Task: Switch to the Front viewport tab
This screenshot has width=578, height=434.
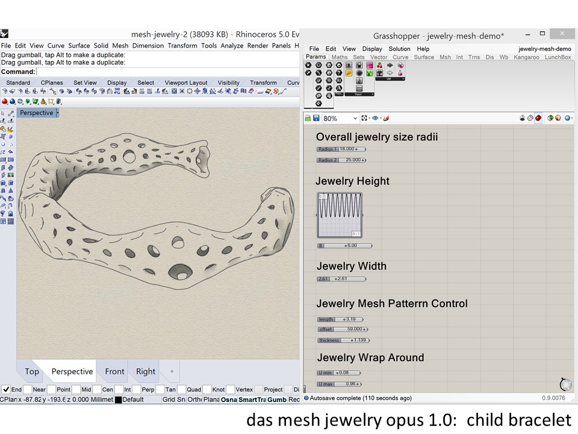Action: pos(114,371)
